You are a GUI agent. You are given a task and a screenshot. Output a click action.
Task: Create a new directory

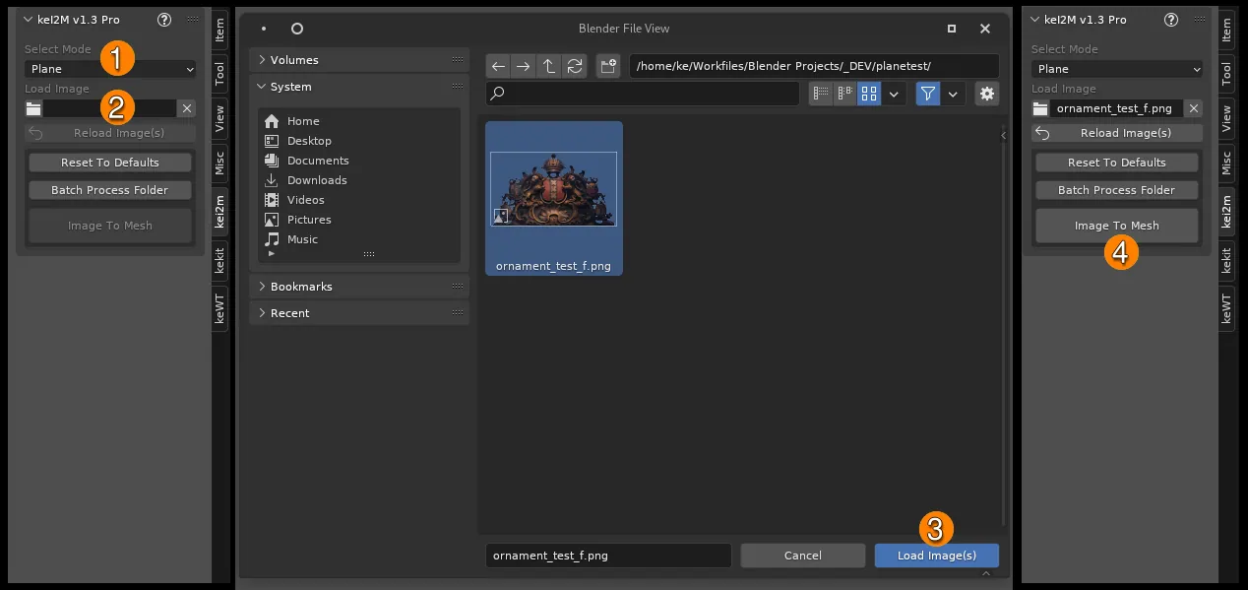click(608, 67)
